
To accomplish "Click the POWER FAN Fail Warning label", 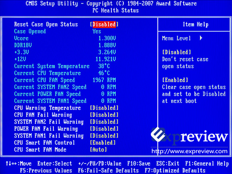I will tap(46, 129).
